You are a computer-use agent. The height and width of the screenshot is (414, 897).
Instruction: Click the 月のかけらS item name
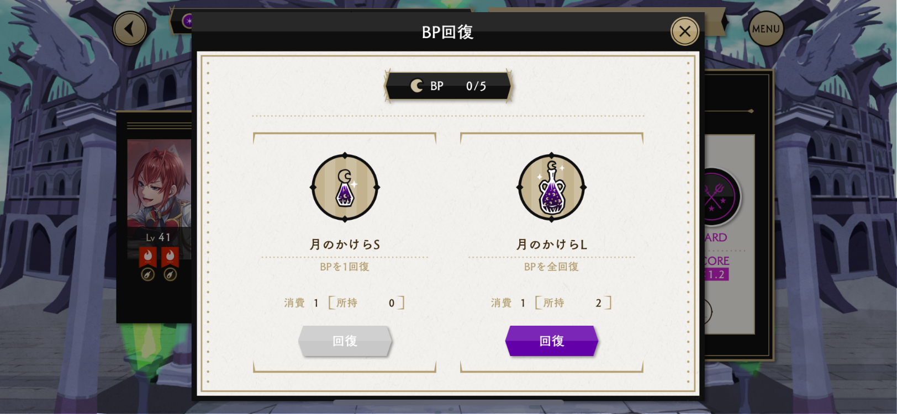[345, 244]
